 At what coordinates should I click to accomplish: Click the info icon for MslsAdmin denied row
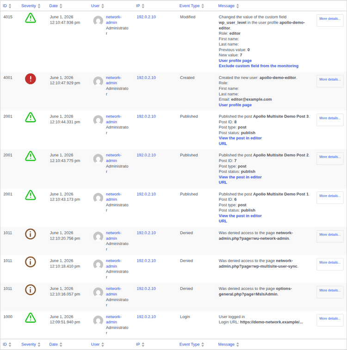pos(31,290)
